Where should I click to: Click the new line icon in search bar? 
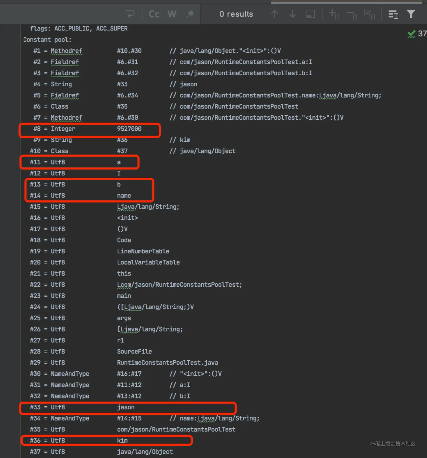pyautogui.click(x=130, y=14)
